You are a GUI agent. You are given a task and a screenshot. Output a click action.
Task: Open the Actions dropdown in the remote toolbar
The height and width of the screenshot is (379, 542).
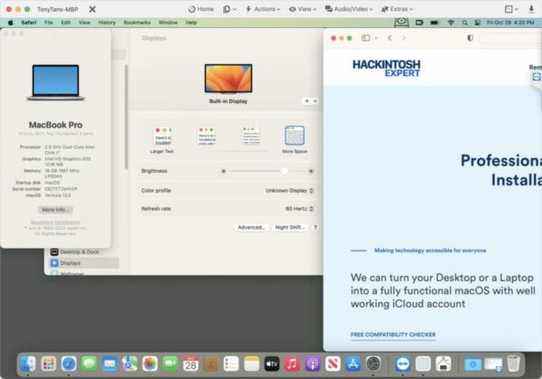(x=262, y=9)
